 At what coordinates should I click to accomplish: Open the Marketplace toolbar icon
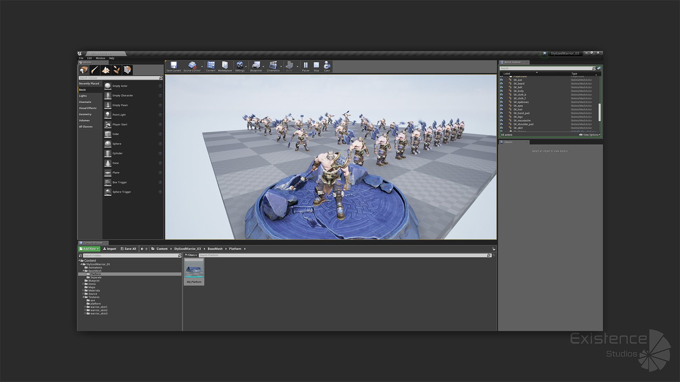click(225, 66)
